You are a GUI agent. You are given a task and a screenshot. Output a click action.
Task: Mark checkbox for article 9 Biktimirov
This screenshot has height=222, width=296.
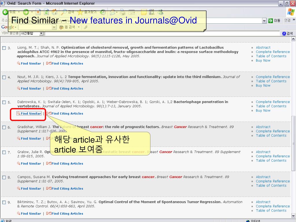point(4,202)
